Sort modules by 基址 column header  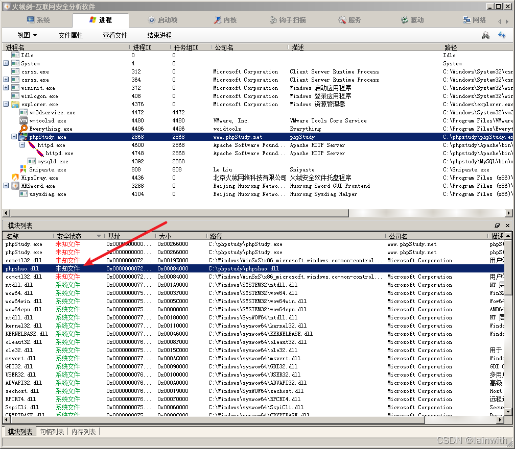click(130, 236)
